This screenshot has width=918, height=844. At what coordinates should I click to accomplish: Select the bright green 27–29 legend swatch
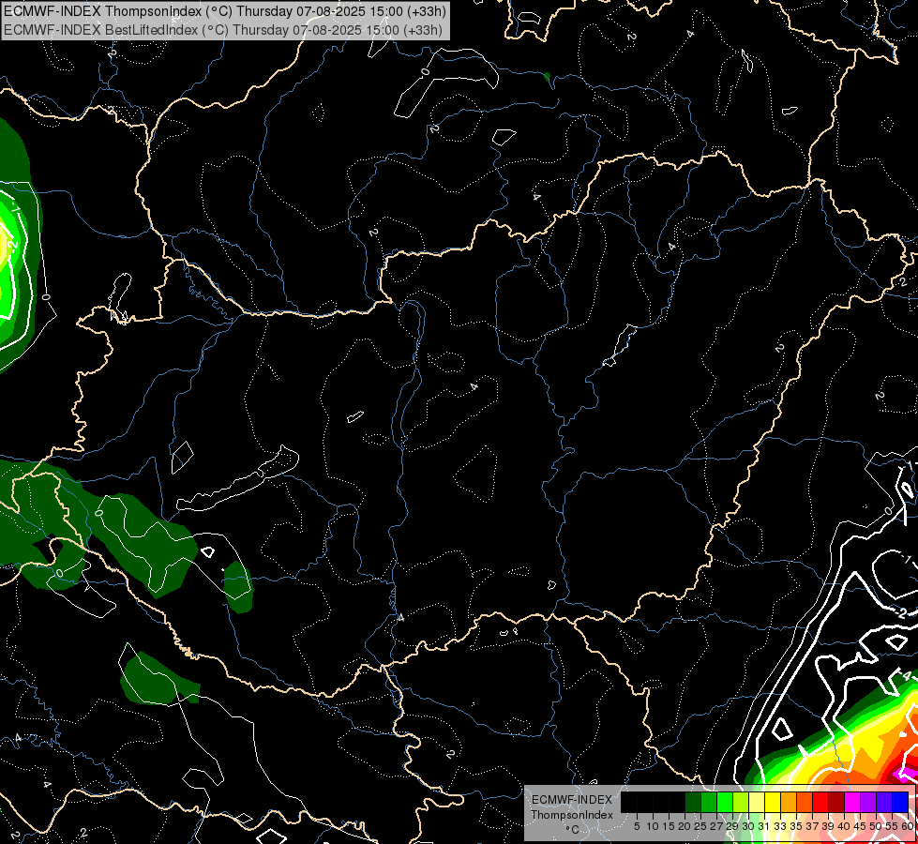(725, 803)
